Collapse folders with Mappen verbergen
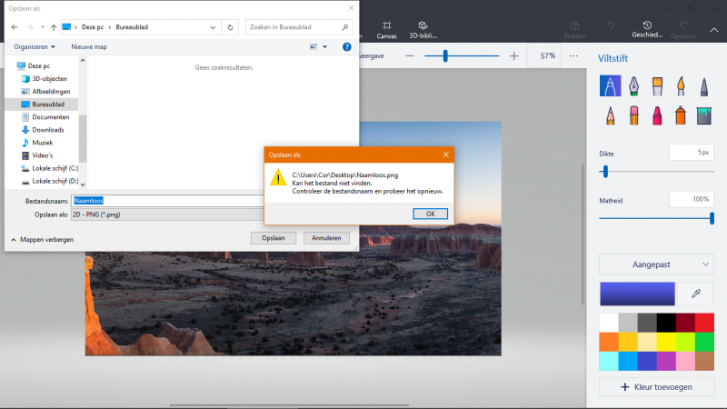Viewport: 727px width, 409px height. 42,239
